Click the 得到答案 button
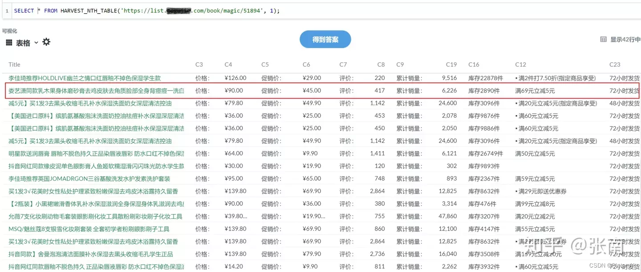The height and width of the screenshot is (272, 641). (325, 40)
